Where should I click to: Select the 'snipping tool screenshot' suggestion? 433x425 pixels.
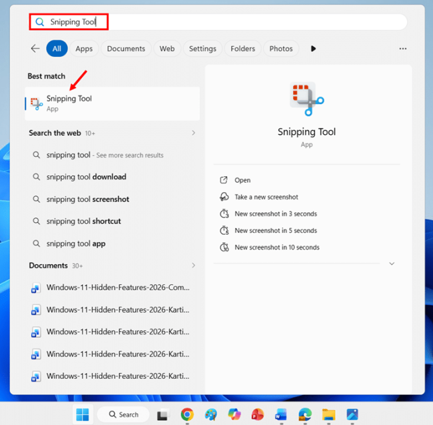click(x=112, y=199)
